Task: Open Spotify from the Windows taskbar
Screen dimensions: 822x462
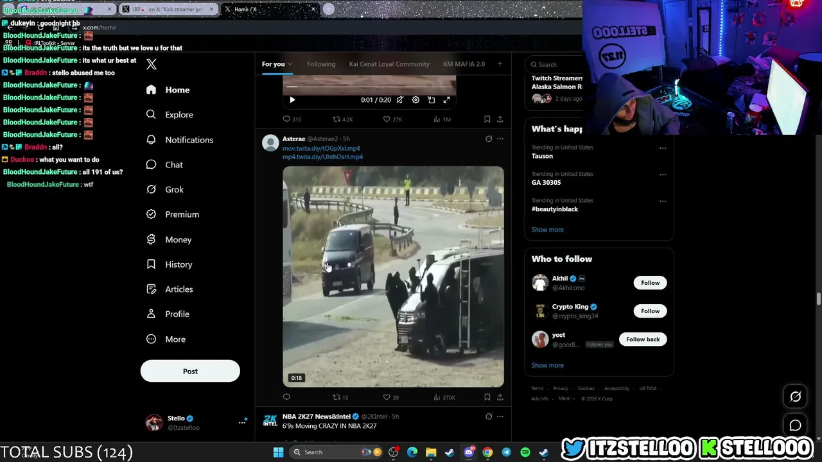Action: [x=525, y=452]
